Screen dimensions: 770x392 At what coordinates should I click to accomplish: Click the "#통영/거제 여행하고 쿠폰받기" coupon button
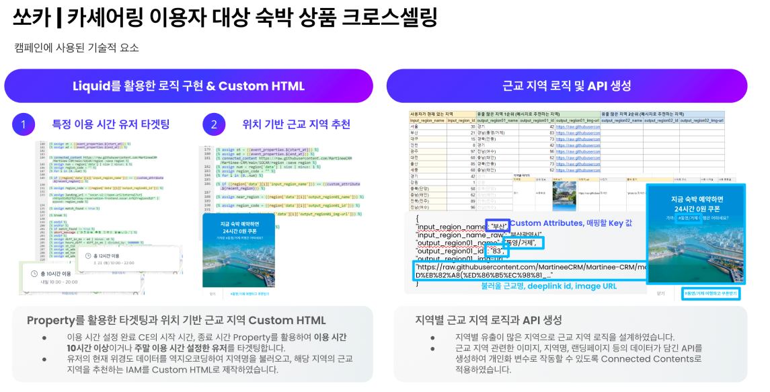click(711, 293)
